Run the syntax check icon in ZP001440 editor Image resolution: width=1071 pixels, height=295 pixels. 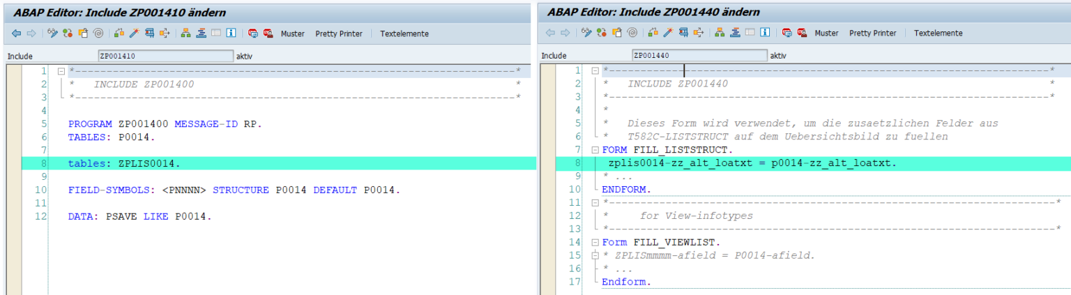click(x=653, y=33)
